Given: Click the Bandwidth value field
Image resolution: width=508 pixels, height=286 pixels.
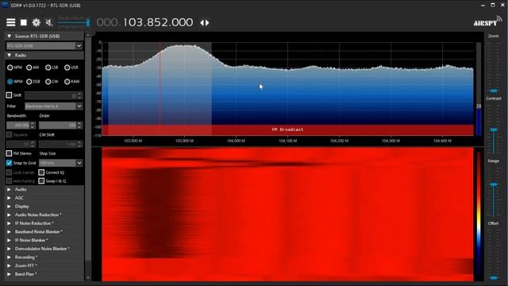Looking at the screenshot, I should [17, 126].
